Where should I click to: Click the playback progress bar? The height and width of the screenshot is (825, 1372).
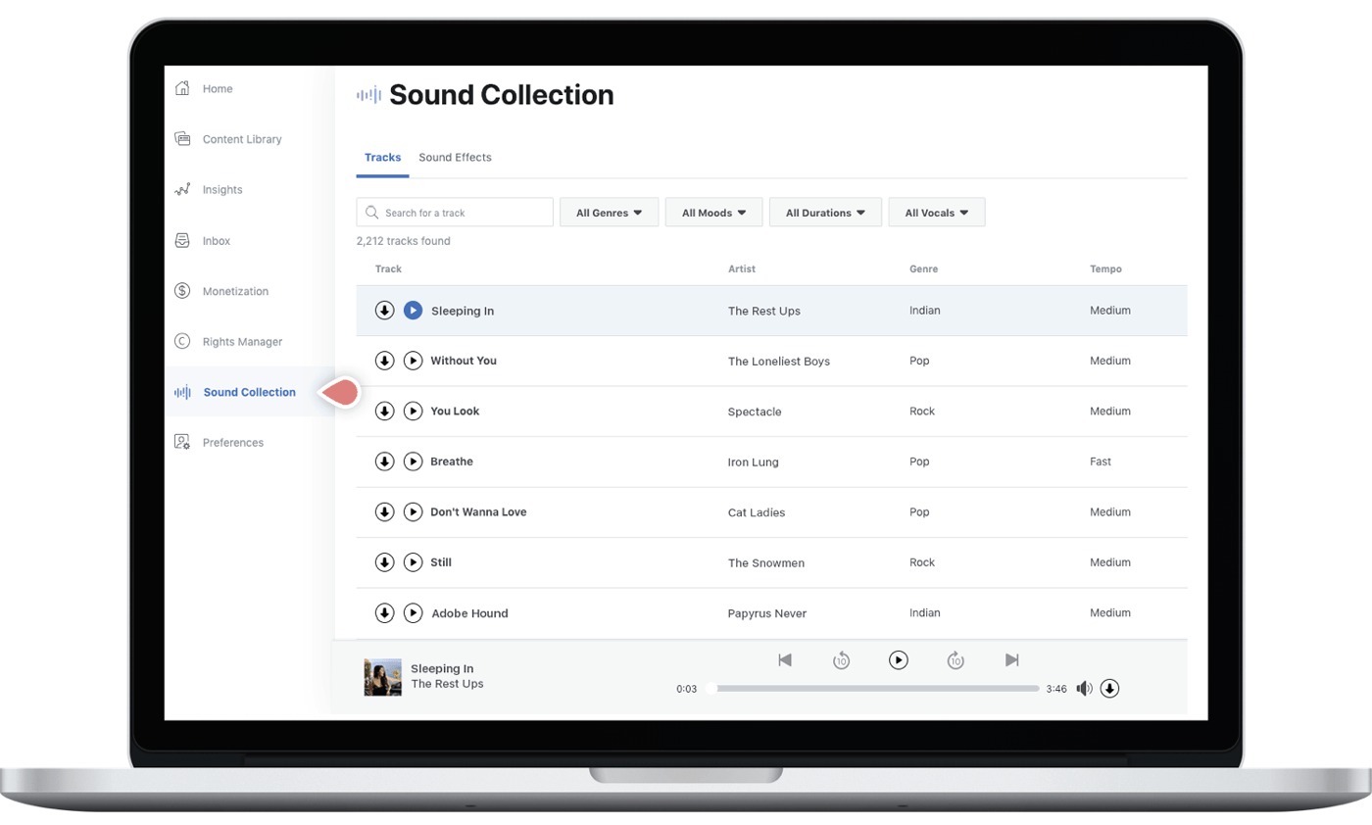[x=872, y=689]
